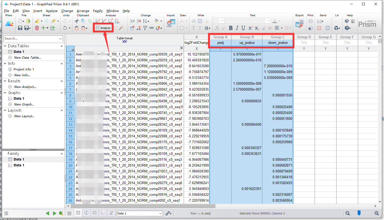Click the save file floppy disk icon

20,28
